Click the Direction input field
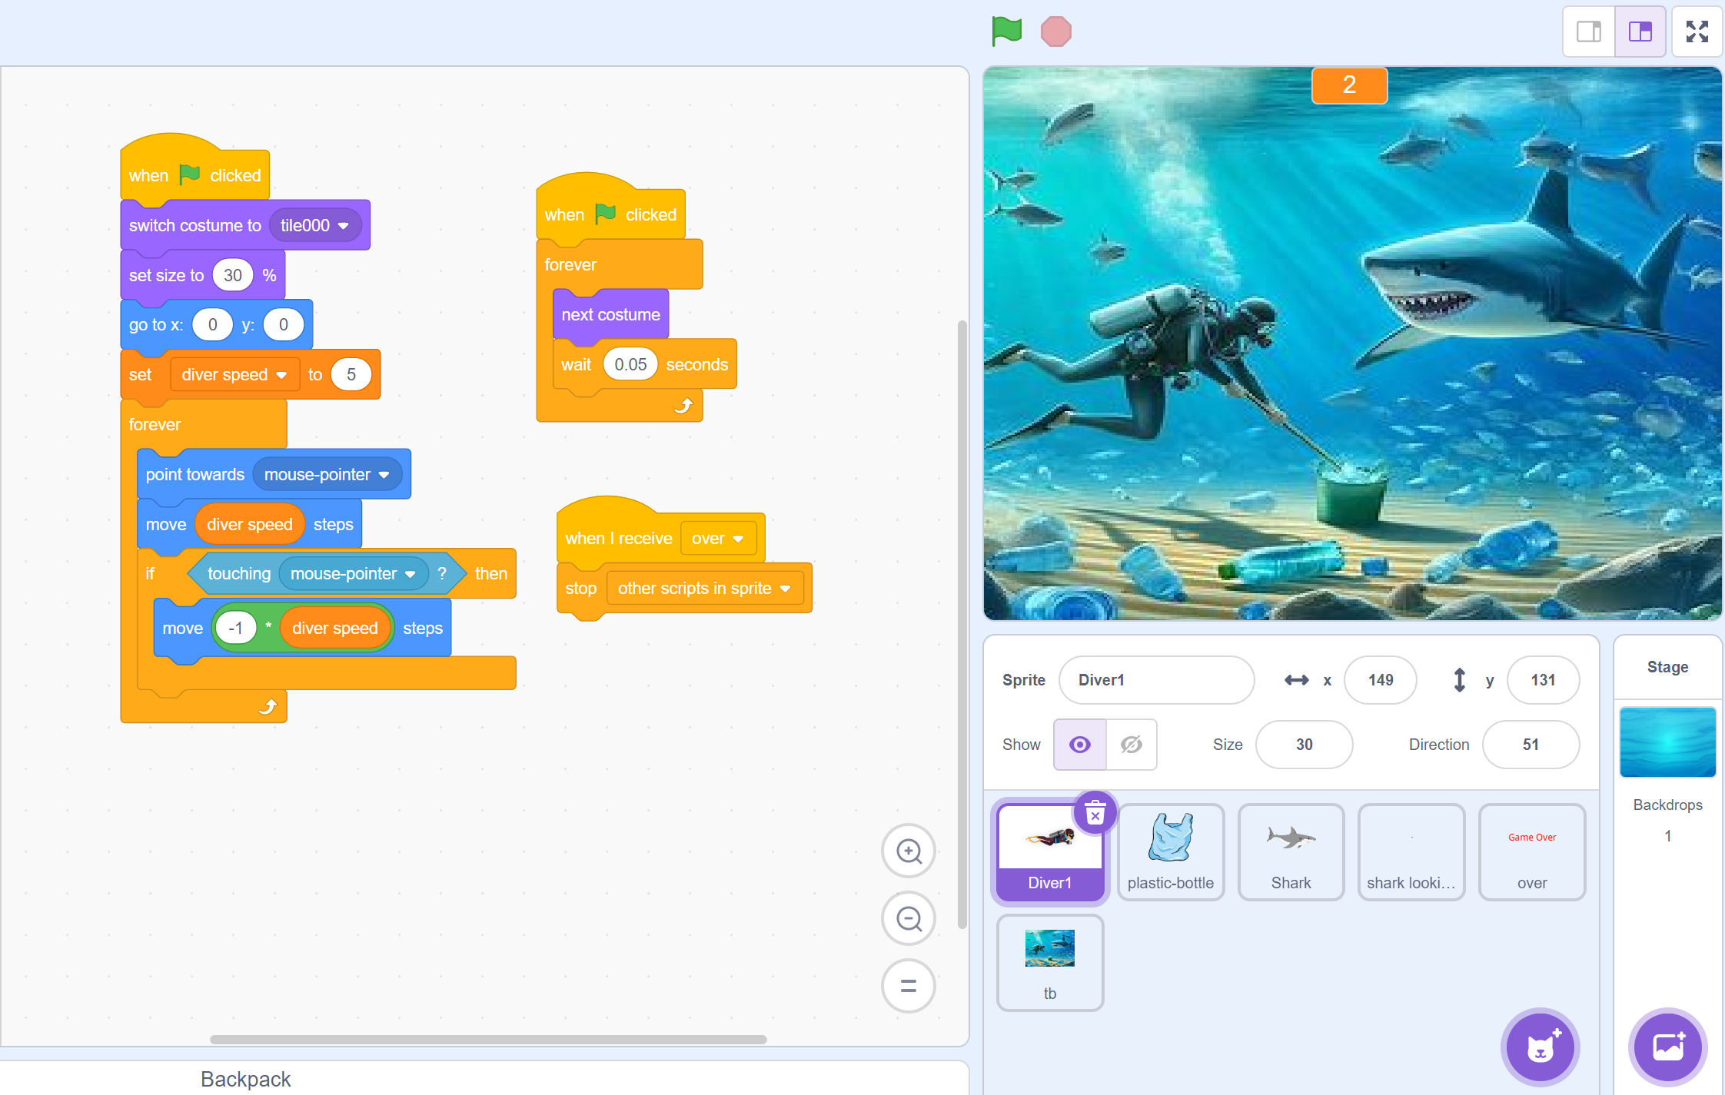The height and width of the screenshot is (1095, 1725). (1530, 745)
